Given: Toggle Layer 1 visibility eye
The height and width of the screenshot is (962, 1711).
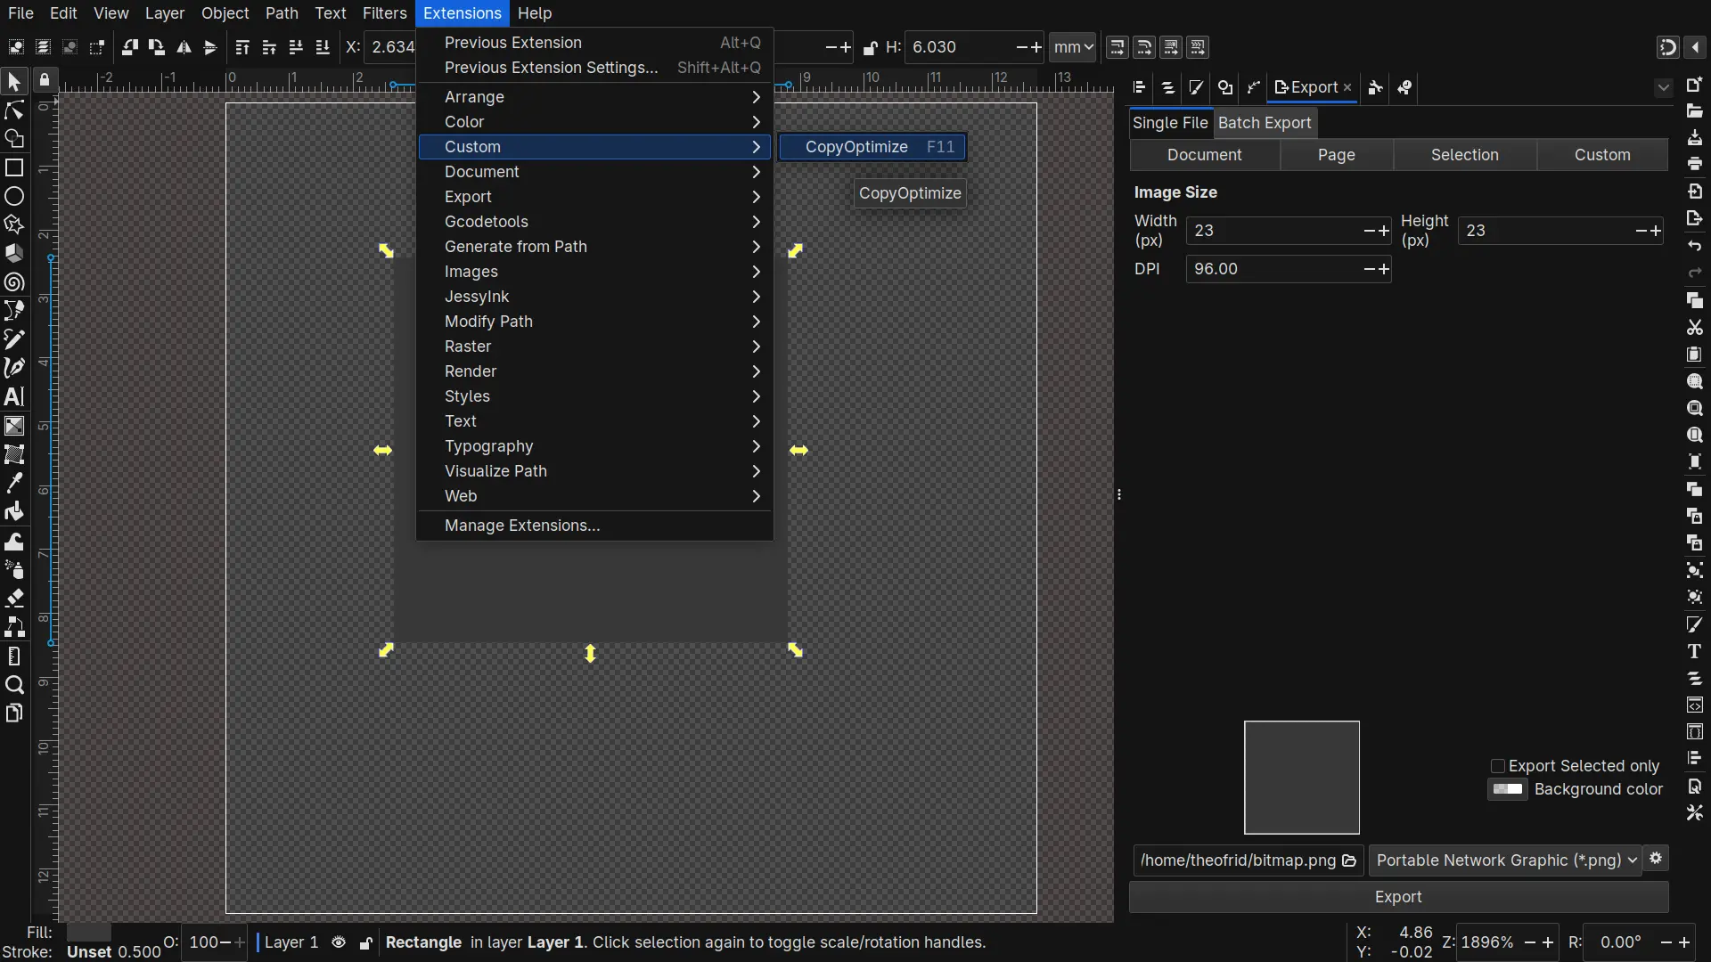Looking at the screenshot, I should pos(339,942).
